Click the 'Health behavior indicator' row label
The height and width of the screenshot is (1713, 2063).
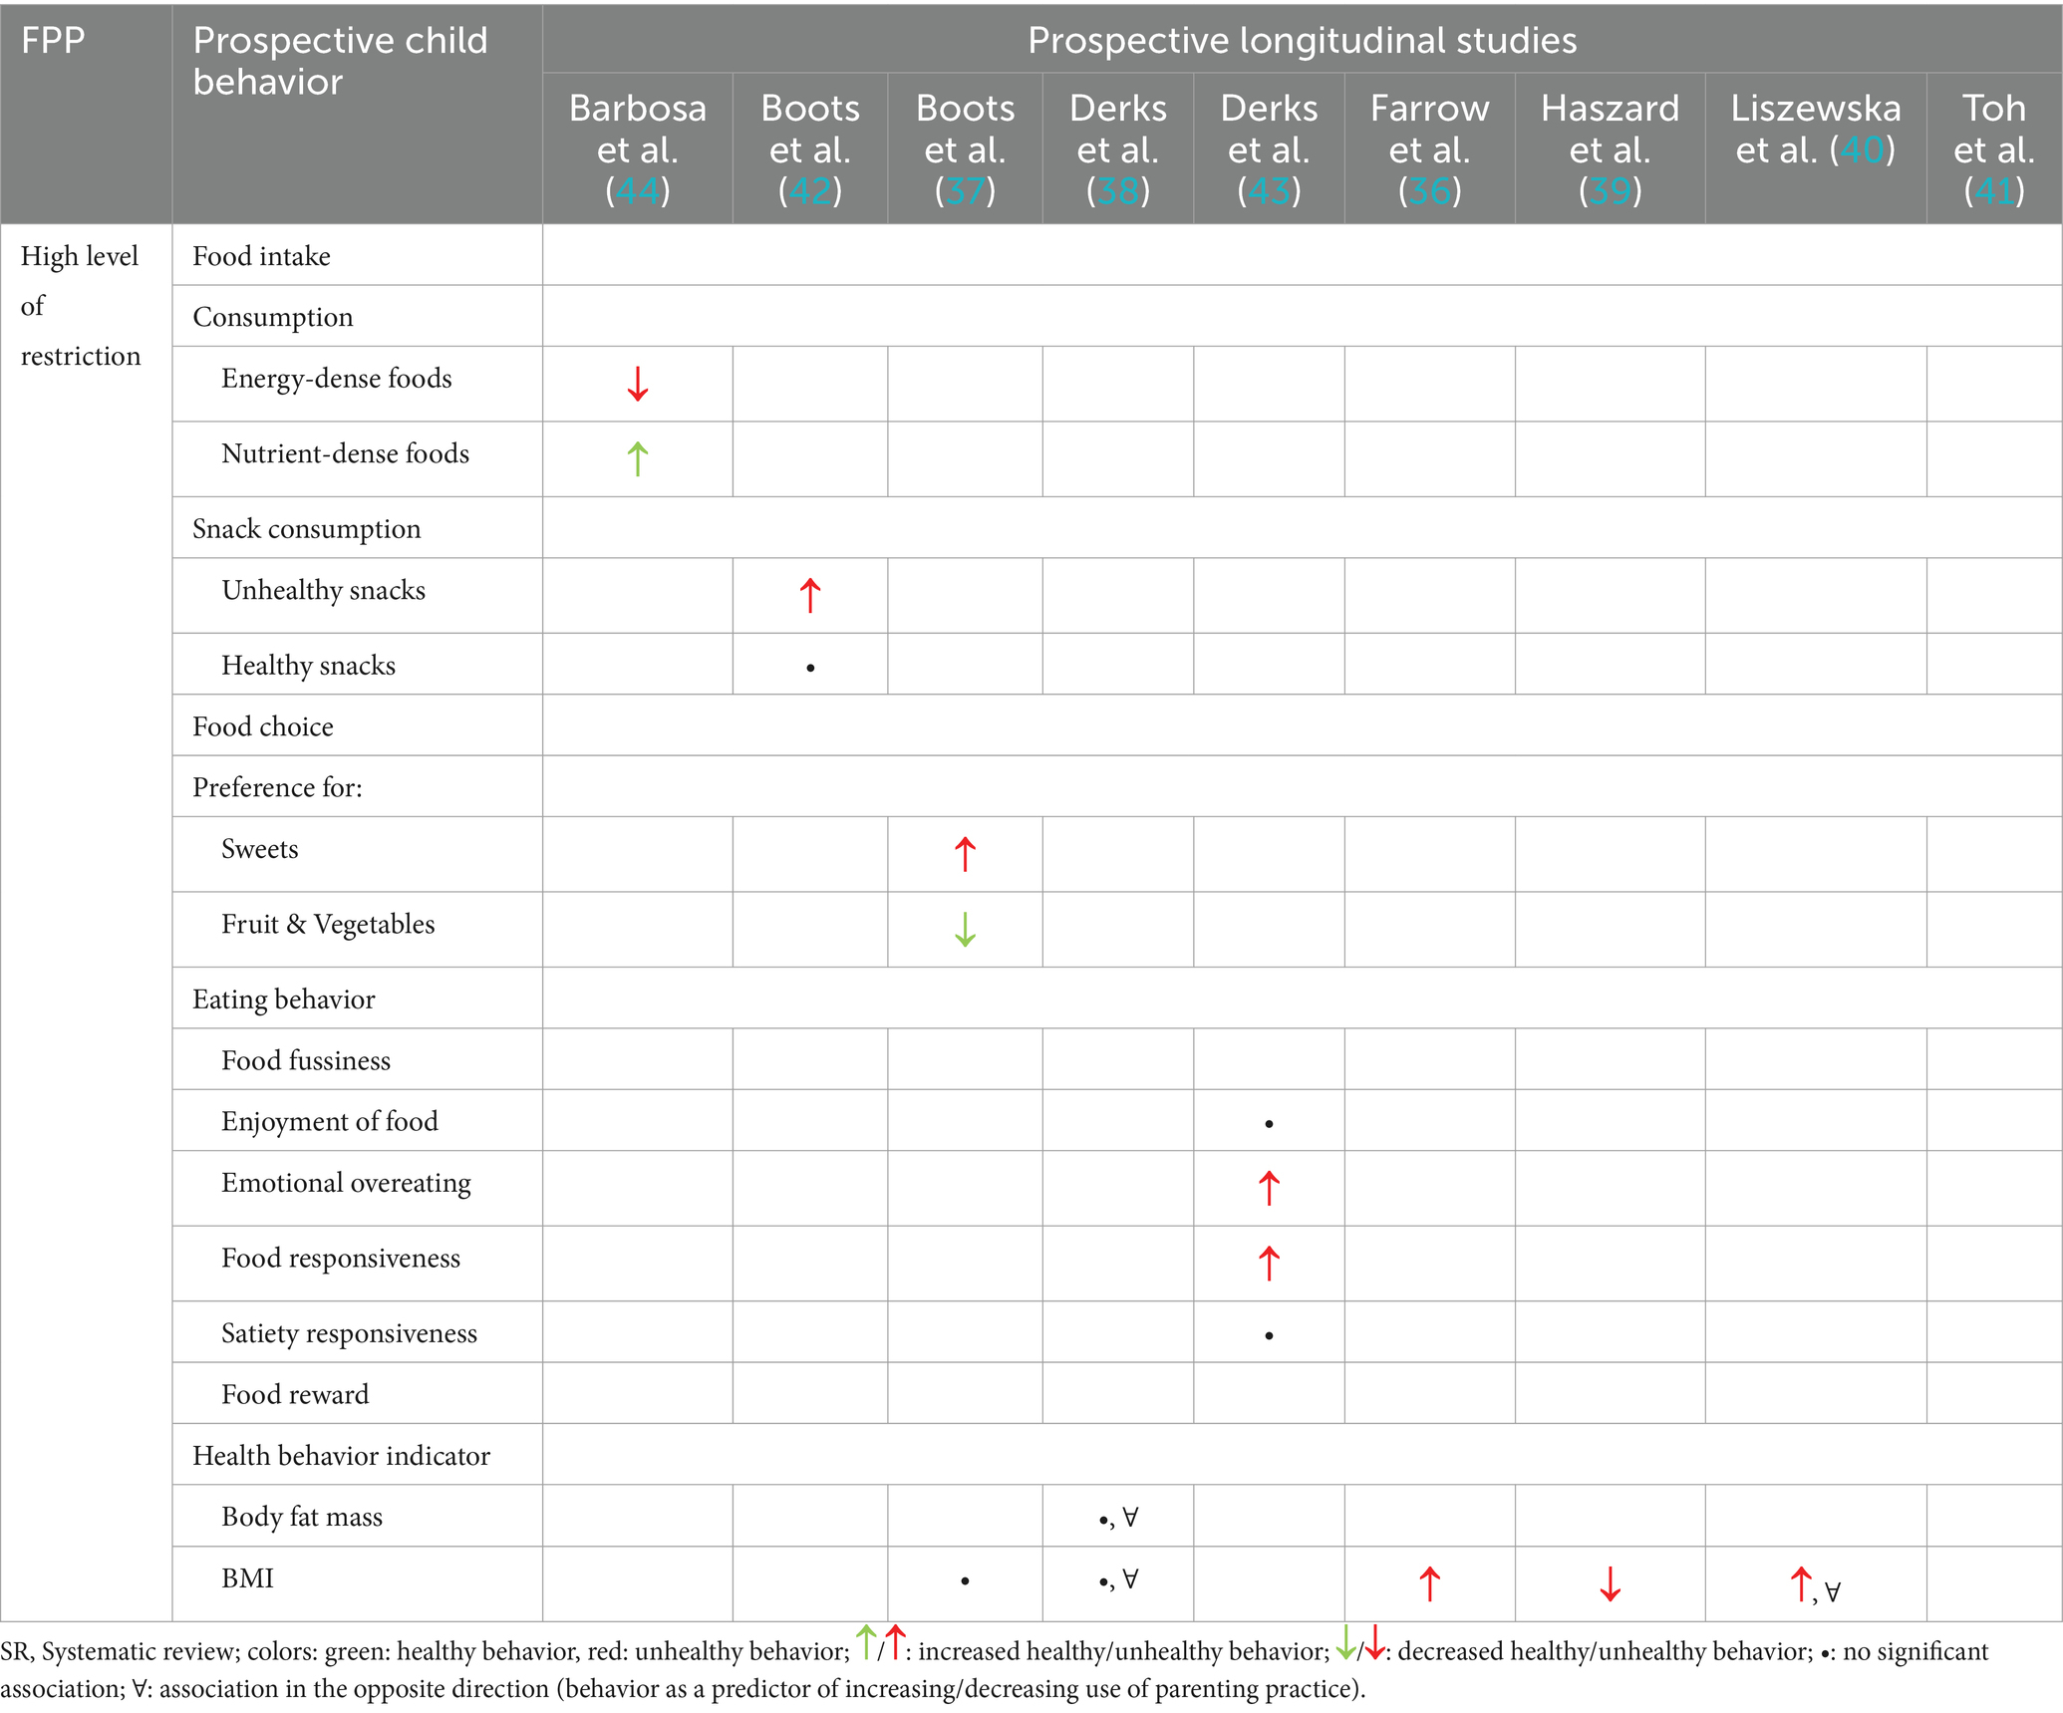341,1456
